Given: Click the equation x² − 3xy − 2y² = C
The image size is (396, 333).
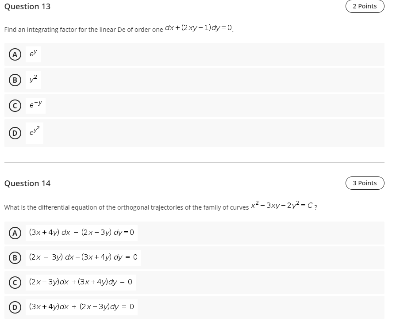Looking at the screenshot, I should pyautogui.click(x=282, y=205).
